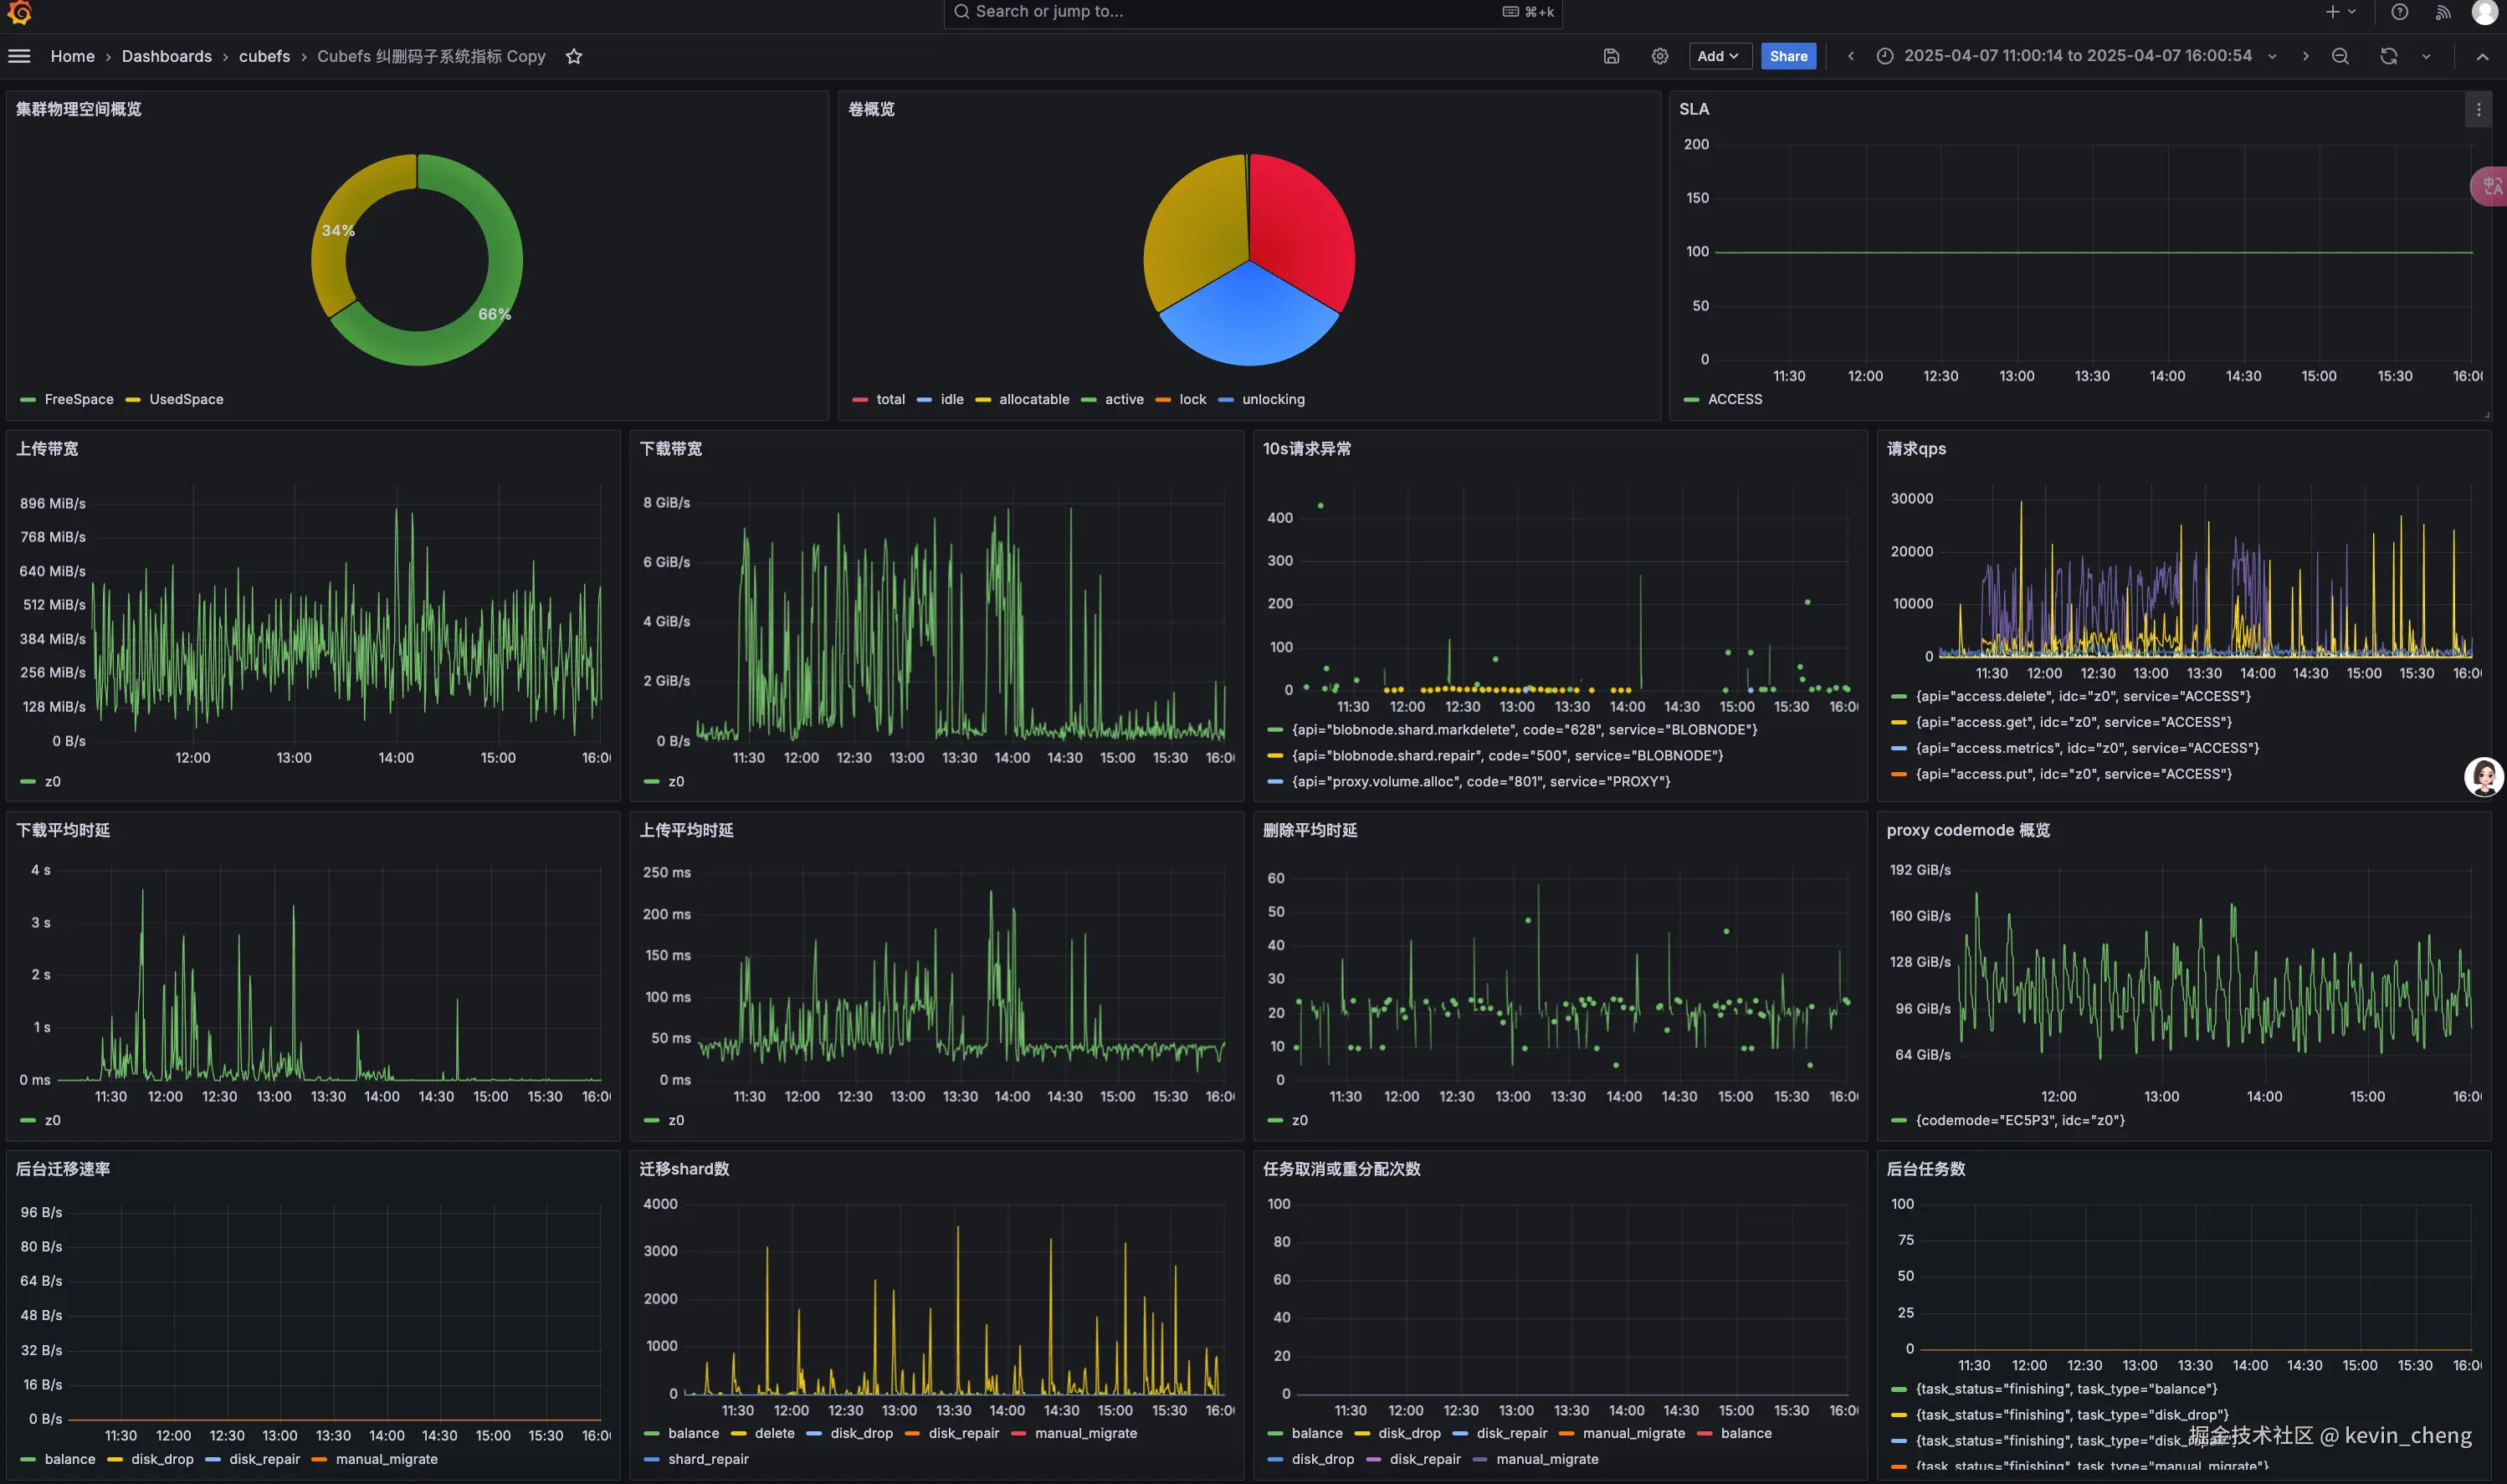
Task: Open the refresh interval dropdown arrow
Action: [x=2426, y=56]
